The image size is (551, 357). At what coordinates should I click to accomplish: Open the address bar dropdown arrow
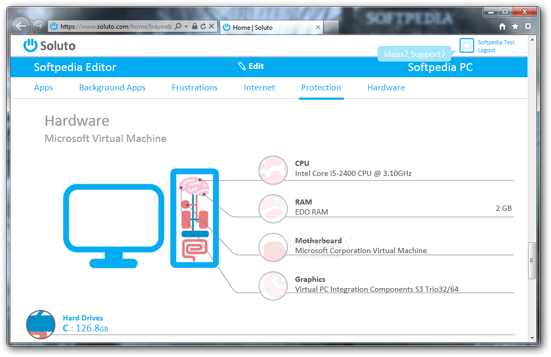186,27
